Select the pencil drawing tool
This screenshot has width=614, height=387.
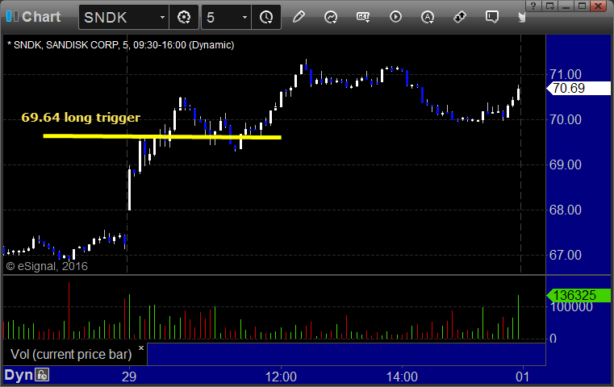(x=299, y=17)
